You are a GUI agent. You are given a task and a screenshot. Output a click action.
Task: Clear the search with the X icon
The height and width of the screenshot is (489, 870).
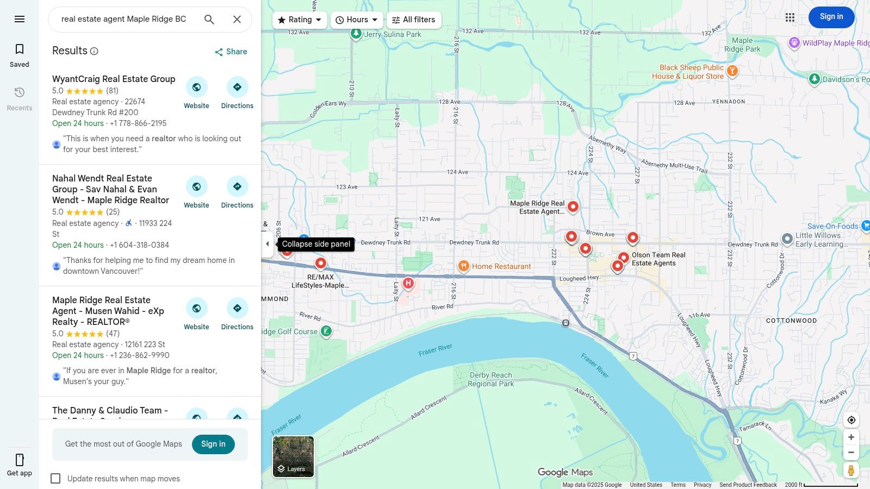pyautogui.click(x=237, y=19)
